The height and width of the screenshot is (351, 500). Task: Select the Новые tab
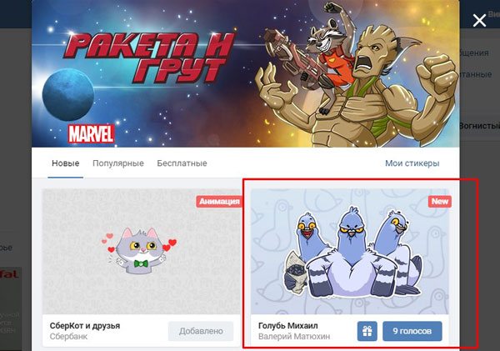65,163
